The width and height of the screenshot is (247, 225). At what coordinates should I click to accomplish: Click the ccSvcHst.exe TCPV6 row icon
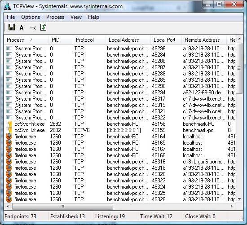pos(9,130)
